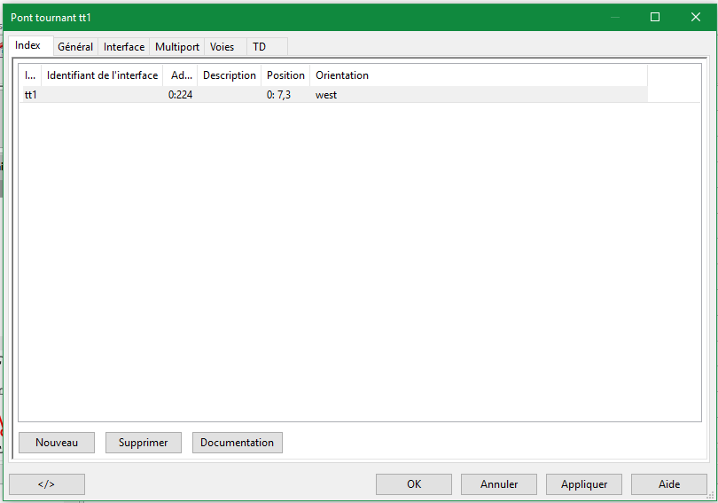718x503 pixels.
Task: Click Annuler to cancel changes
Action: click(499, 484)
